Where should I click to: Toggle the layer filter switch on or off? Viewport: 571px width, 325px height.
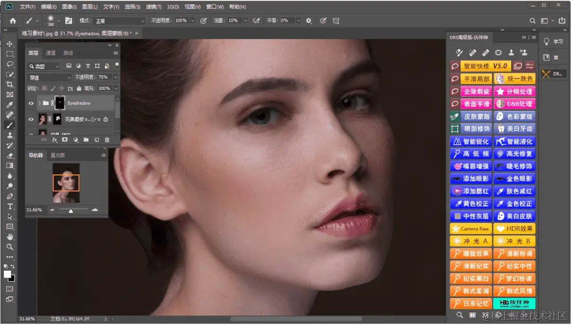[x=116, y=66]
